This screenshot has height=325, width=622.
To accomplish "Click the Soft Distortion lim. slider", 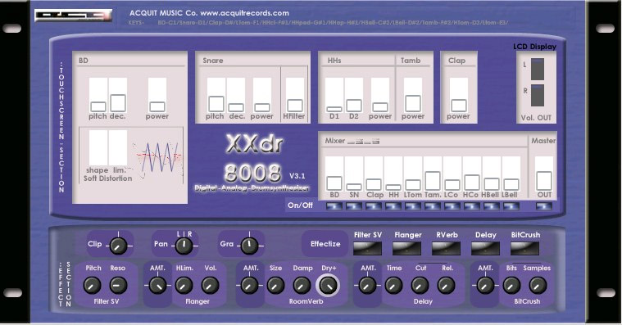I will pos(118,148).
